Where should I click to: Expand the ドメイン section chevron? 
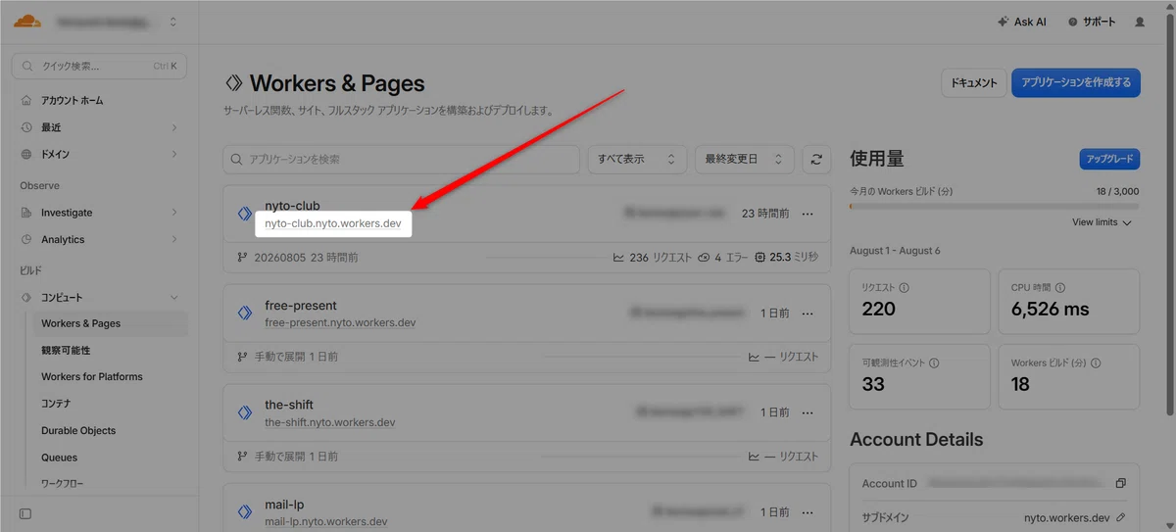pyautogui.click(x=173, y=154)
